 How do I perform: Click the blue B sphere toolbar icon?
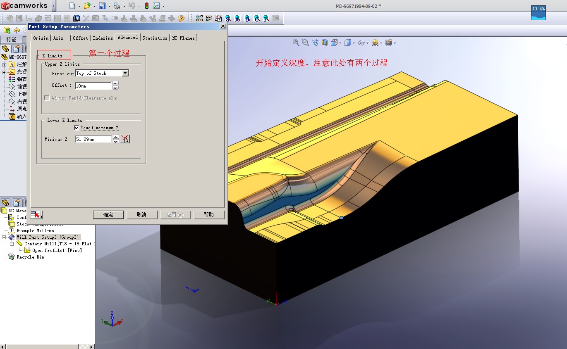tap(247, 18)
